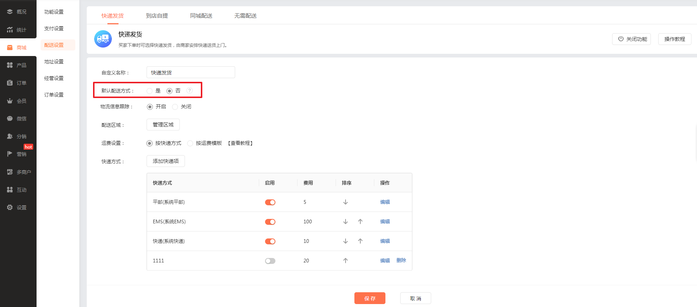Select the 商城 mall sidebar icon
This screenshot has height=307, width=697.
pyautogui.click(x=10, y=48)
